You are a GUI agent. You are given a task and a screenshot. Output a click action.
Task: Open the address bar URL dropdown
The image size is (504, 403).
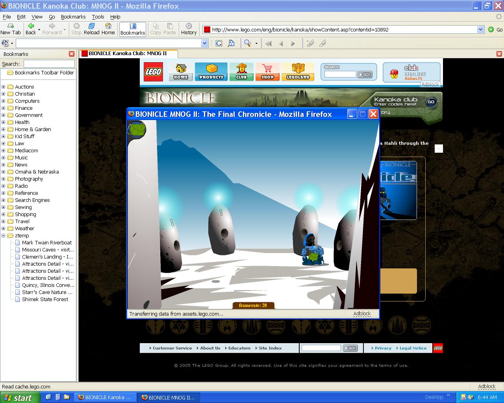[x=480, y=30]
